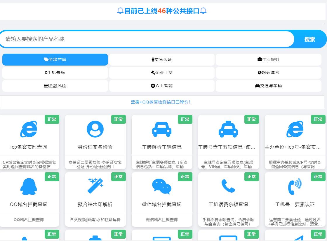Focus the product name search field
This screenshot has width=327, height=241.
click(146, 39)
